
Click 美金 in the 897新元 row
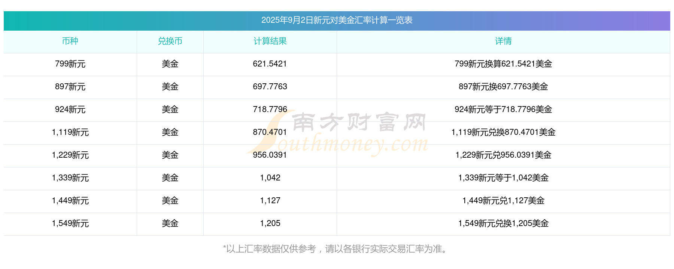170,87
